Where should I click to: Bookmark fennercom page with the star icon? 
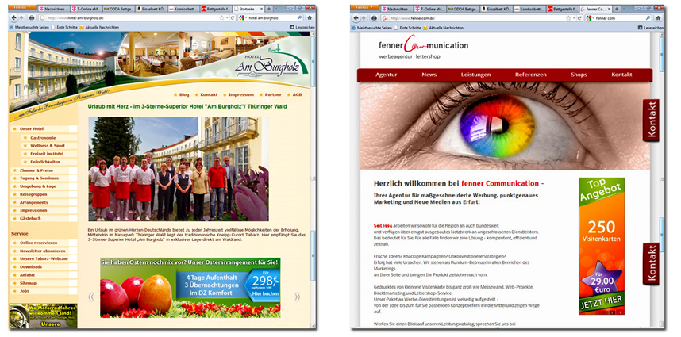(x=568, y=17)
